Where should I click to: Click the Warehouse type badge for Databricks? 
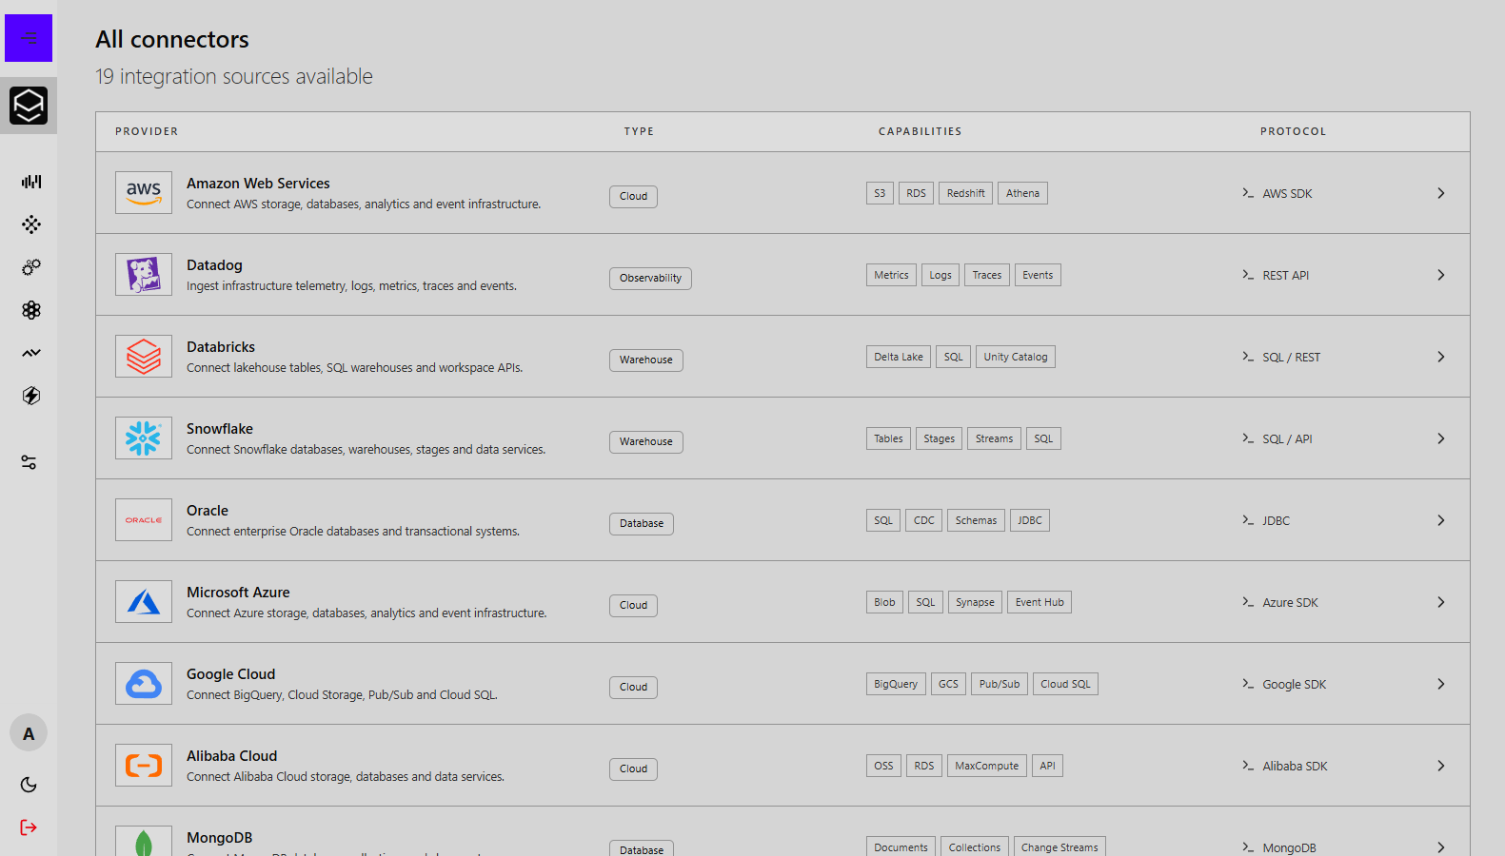point(646,360)
